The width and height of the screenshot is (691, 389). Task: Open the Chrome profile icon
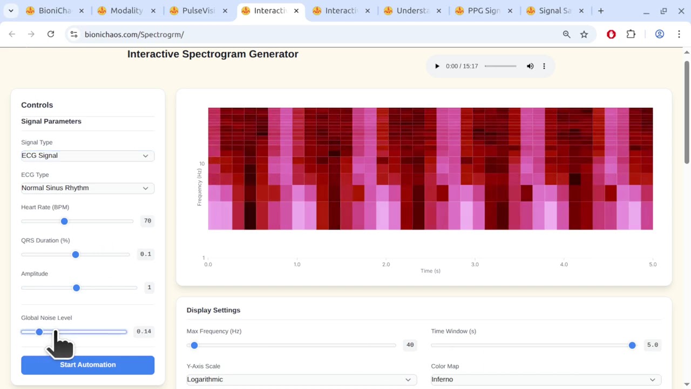[659, 34]
